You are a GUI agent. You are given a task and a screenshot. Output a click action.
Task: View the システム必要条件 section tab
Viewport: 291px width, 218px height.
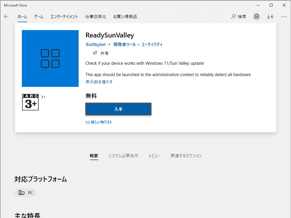[x=123, y=156]
